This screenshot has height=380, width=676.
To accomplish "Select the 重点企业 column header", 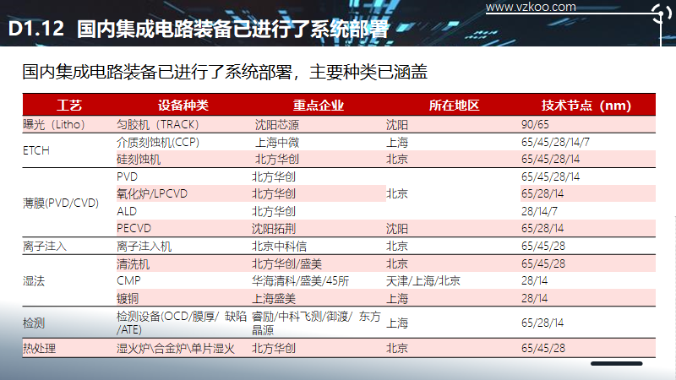I will tap(319, 105).
